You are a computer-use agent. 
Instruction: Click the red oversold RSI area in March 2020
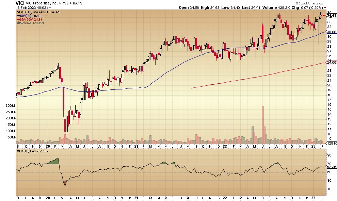pos(65,183)
